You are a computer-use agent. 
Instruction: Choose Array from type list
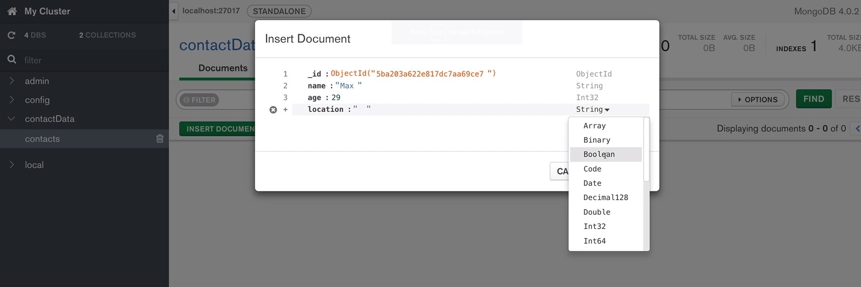click(606, 126)
